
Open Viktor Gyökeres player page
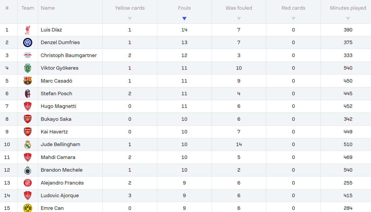coord(59,68)
